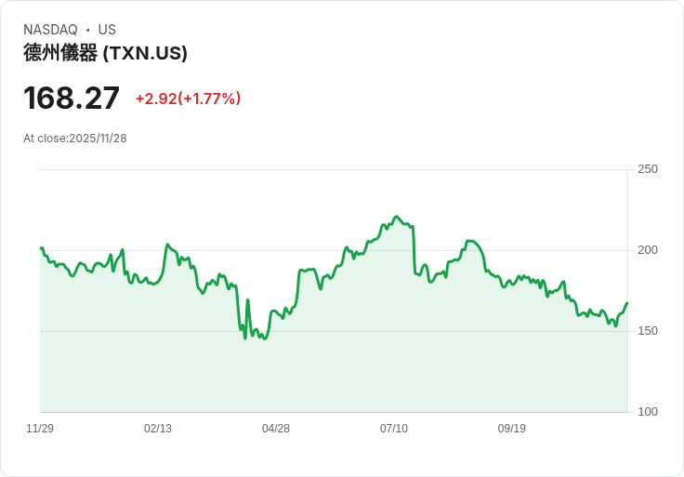Click the price line peak just after 02/13

pyautogui.click(x=167, y=245)
